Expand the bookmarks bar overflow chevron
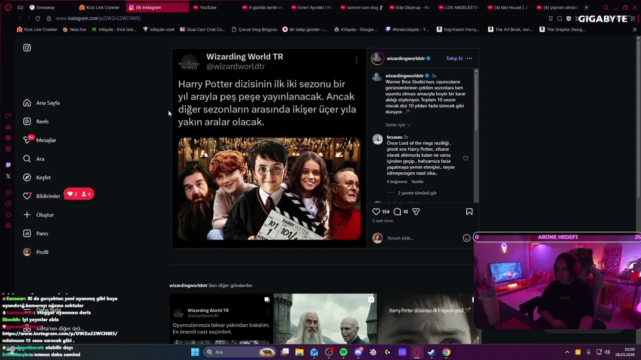 click(x=634, y=29)
